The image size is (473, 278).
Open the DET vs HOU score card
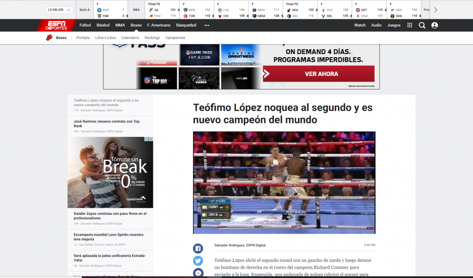tap(369, 10)
